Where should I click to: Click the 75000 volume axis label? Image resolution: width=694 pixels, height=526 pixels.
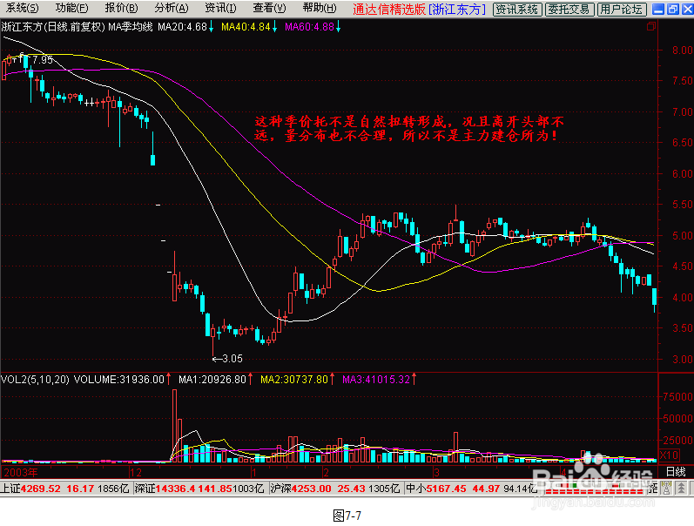click(x=677, y=397)
